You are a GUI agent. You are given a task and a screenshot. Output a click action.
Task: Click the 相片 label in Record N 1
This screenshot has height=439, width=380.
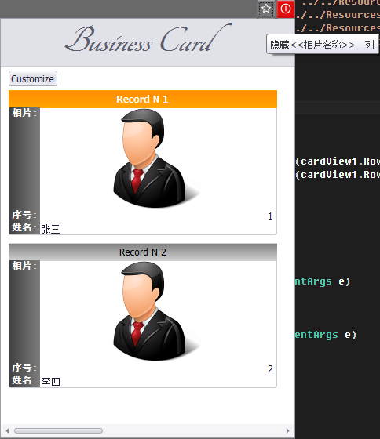tap(24, 113)
